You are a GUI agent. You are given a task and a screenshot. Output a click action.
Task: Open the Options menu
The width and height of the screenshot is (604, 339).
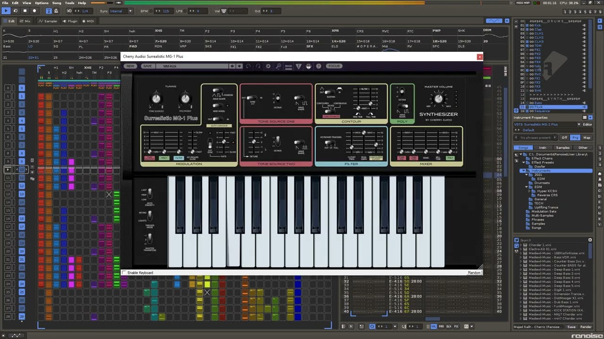pos(42,3)
